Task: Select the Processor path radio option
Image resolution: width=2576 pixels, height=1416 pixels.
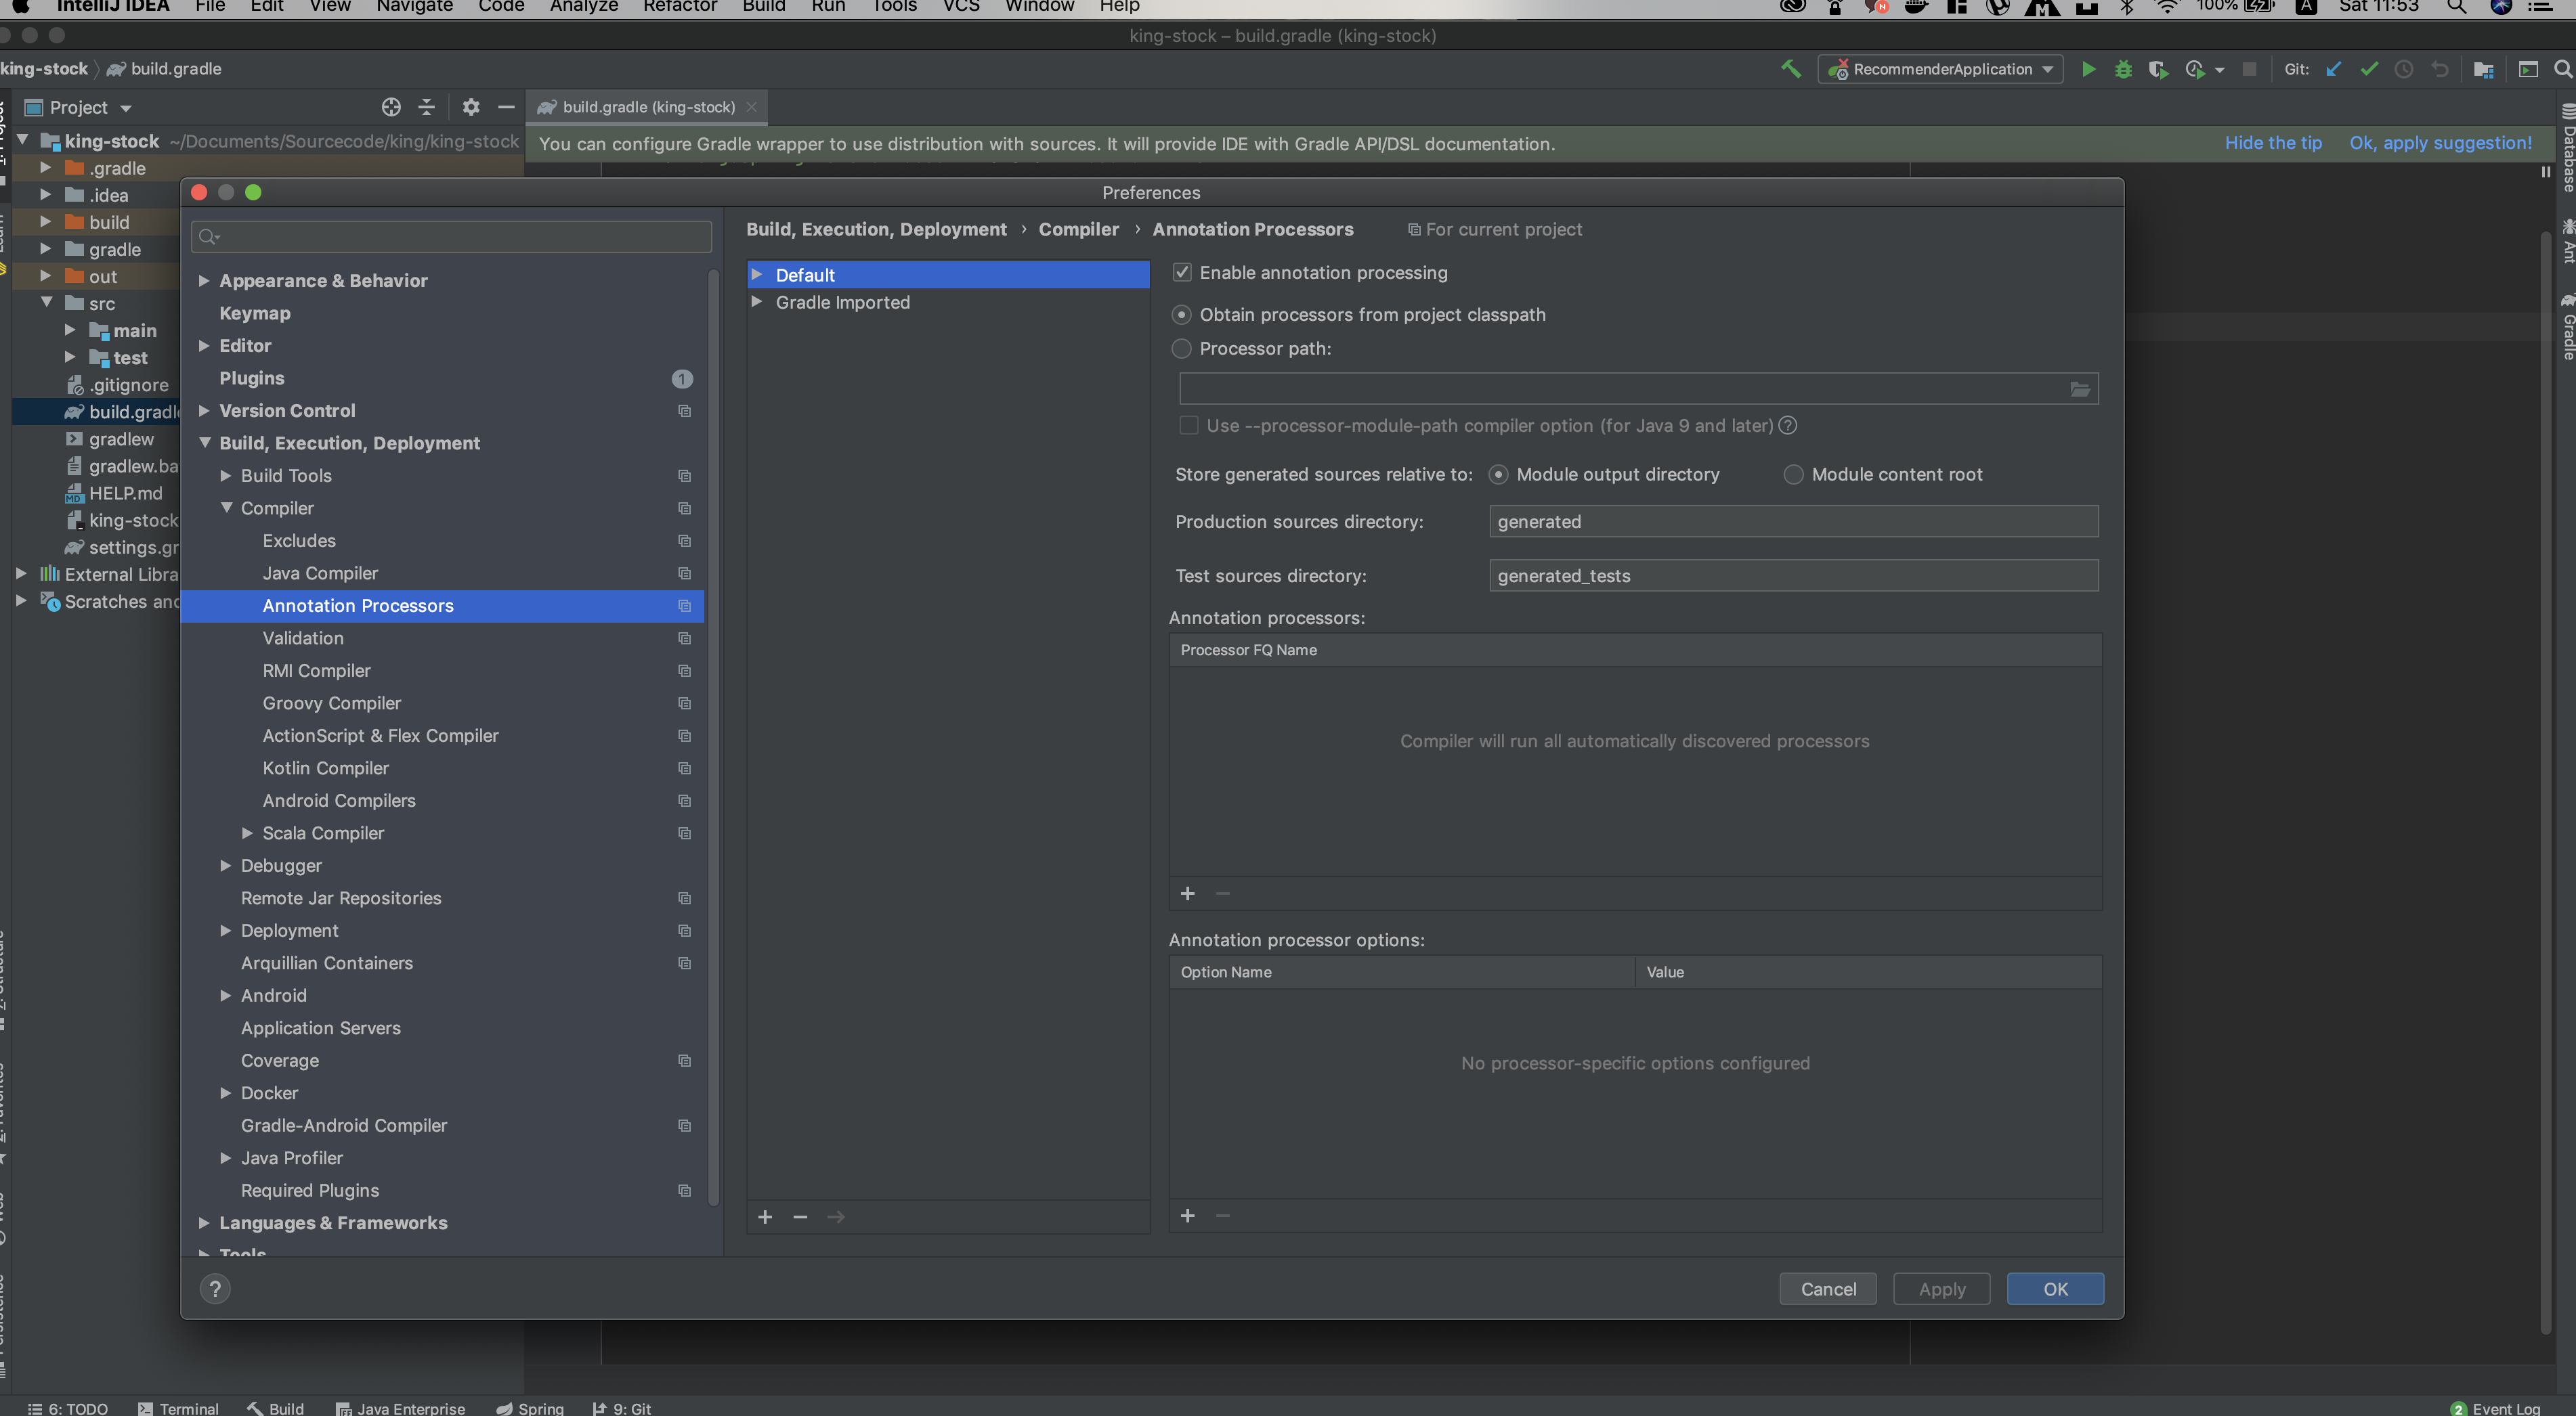Action: tap(1182, 349)
